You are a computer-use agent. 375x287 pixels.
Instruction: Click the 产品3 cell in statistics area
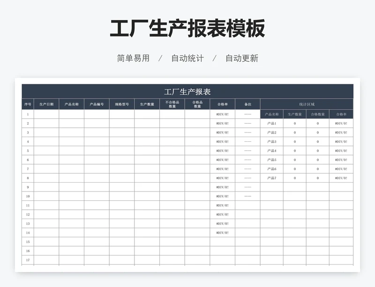[272, 142]
